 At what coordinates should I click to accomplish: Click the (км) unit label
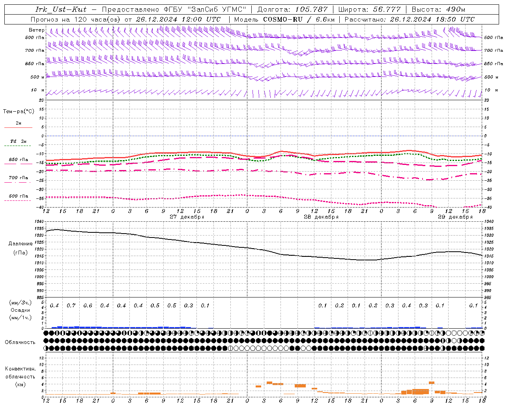click(x=21, y=384)
